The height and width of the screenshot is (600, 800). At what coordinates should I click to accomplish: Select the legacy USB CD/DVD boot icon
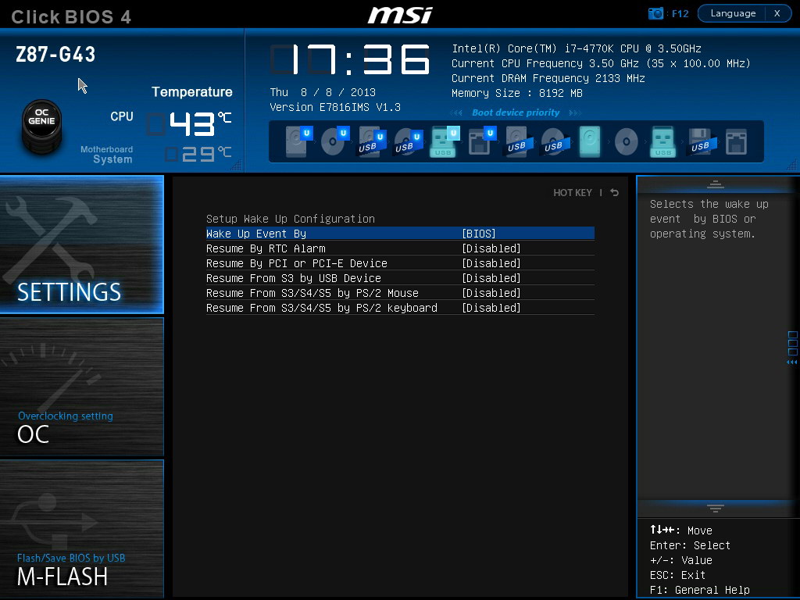tap(555, 141)
